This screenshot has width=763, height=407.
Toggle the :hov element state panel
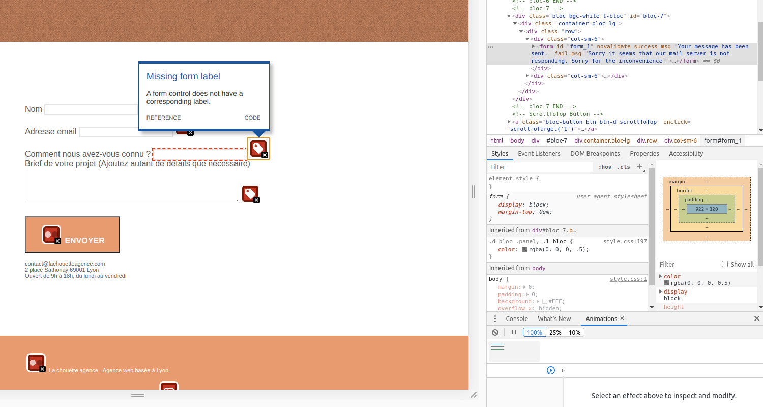tap(605, 167)
